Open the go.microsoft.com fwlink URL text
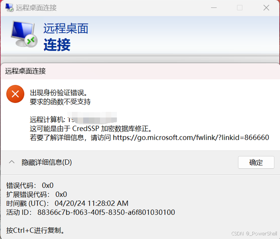Viewport: 280px width, 239px height. (x=191, y=138)
